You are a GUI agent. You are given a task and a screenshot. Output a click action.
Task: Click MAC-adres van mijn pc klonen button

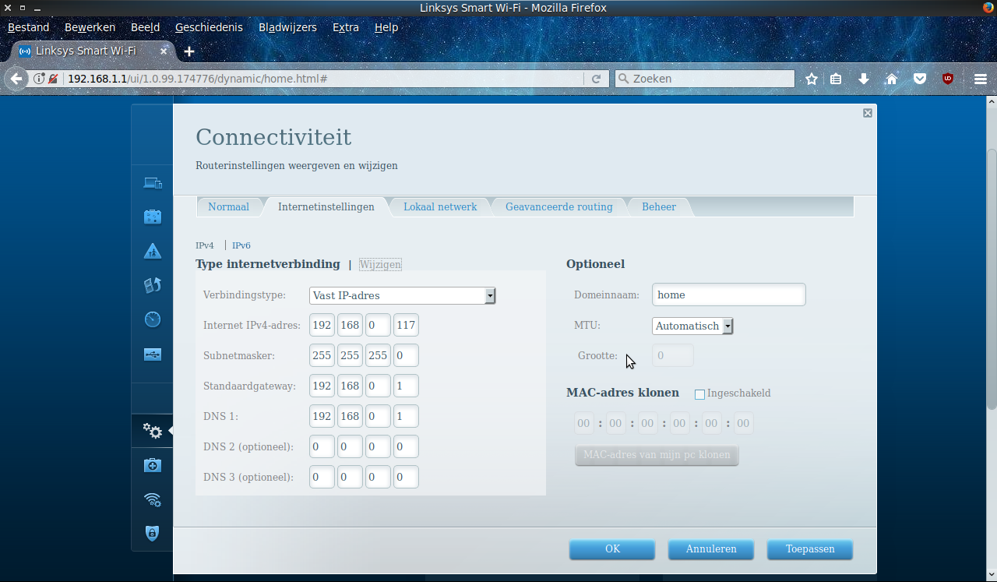657,455
